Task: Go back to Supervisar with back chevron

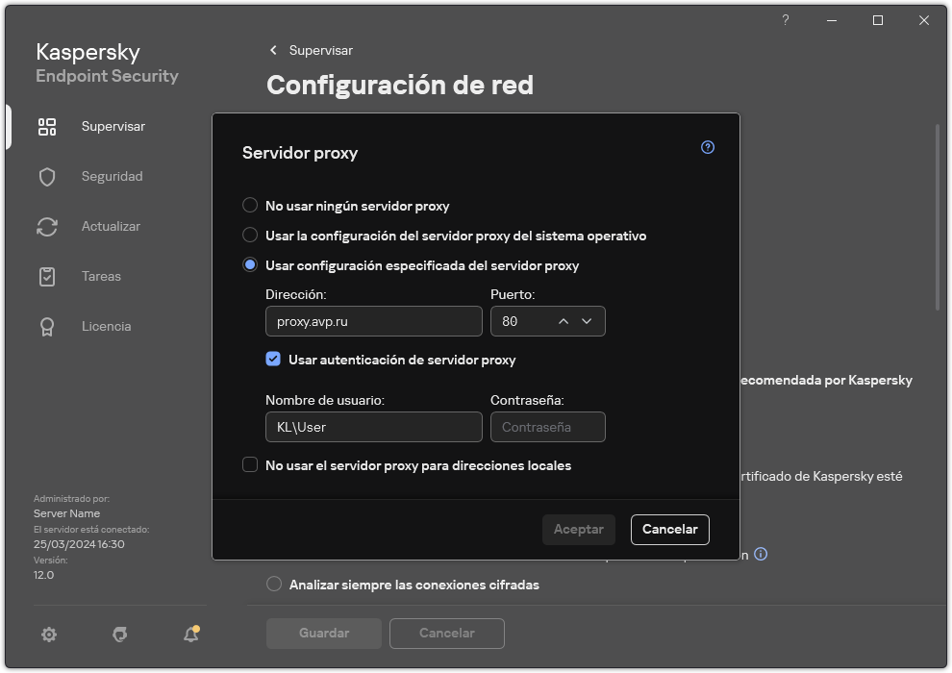Action: pyautogui.click(x=272, y=50)
